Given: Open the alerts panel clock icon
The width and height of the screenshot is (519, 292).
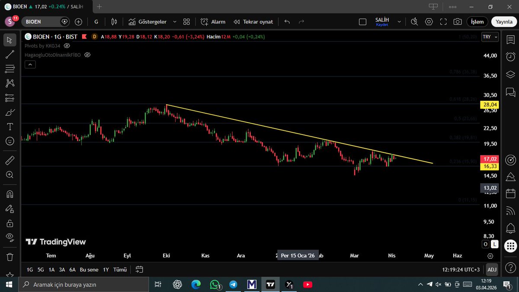Looking at the screenshot, I should pyautogui.click(x=510, y=56).
